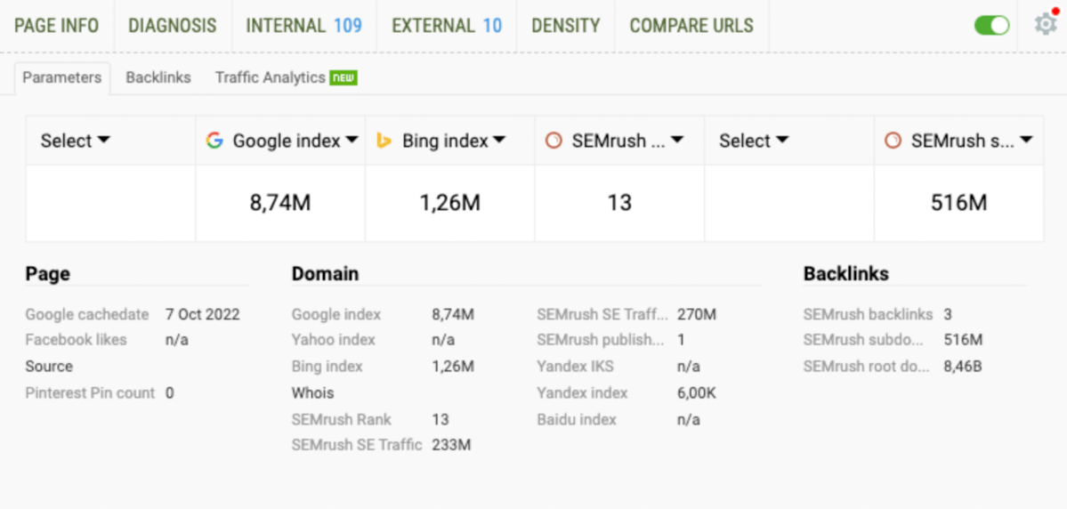Click the SEMrush SE Traffic value 233M
The width and height of the screenshot is (1067, 509).
coord(451,445)
